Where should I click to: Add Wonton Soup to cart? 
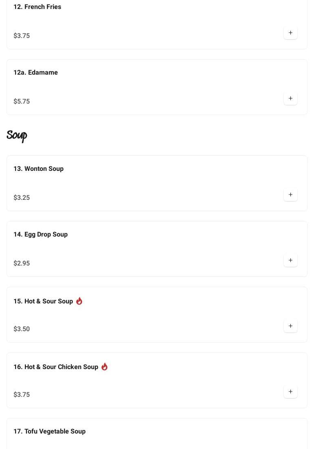point(290,195)
